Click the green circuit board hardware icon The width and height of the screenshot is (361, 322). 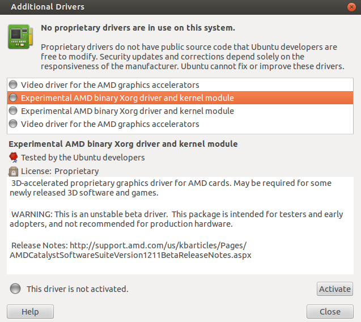tap(20, 37)
